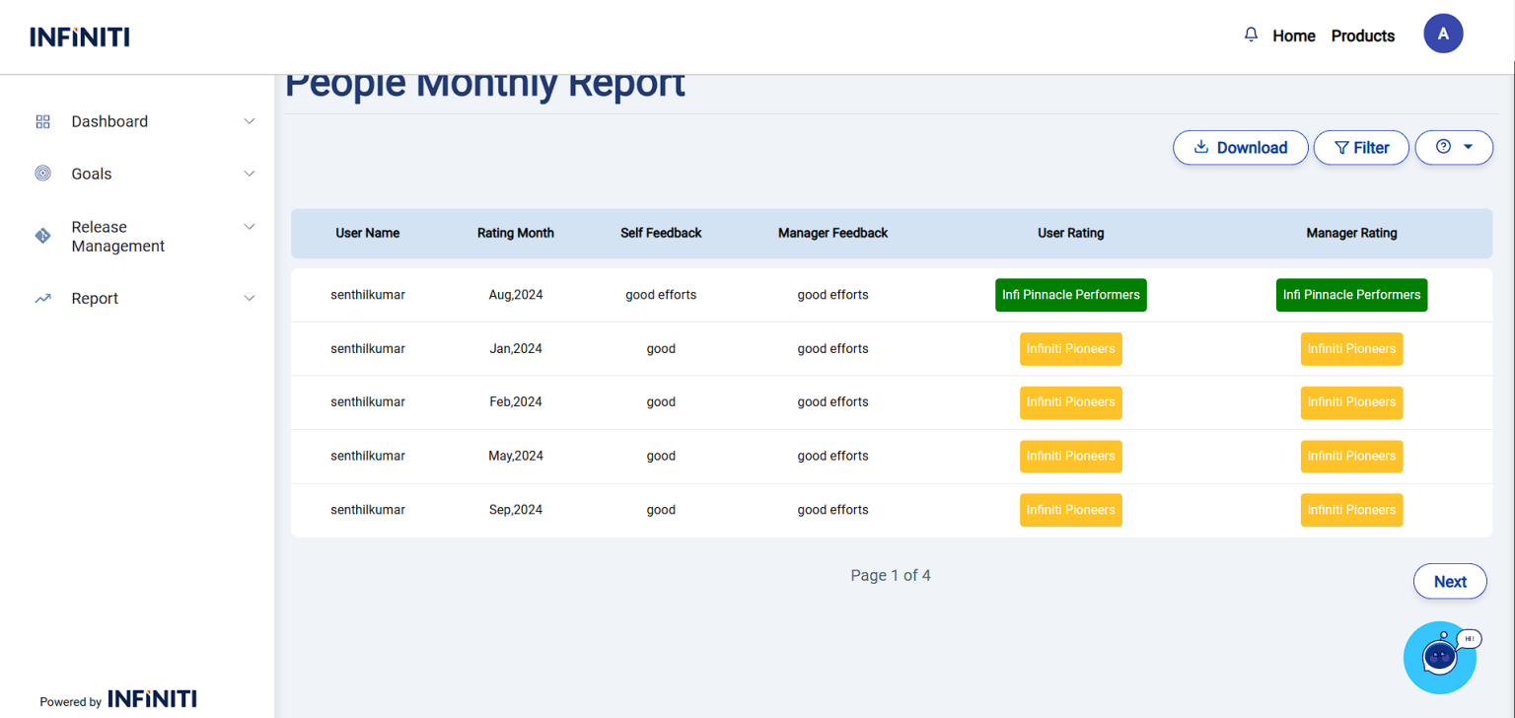Expand the Report section chevron
The image size is (1515, 718).
(x=250, y=298)
